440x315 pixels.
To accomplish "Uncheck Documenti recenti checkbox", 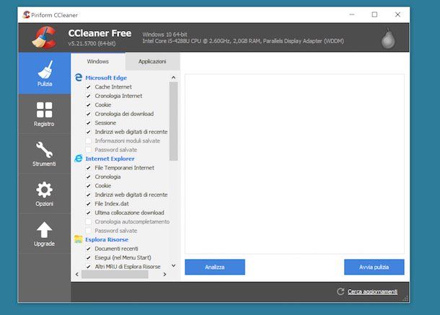I will pos(89,249).
